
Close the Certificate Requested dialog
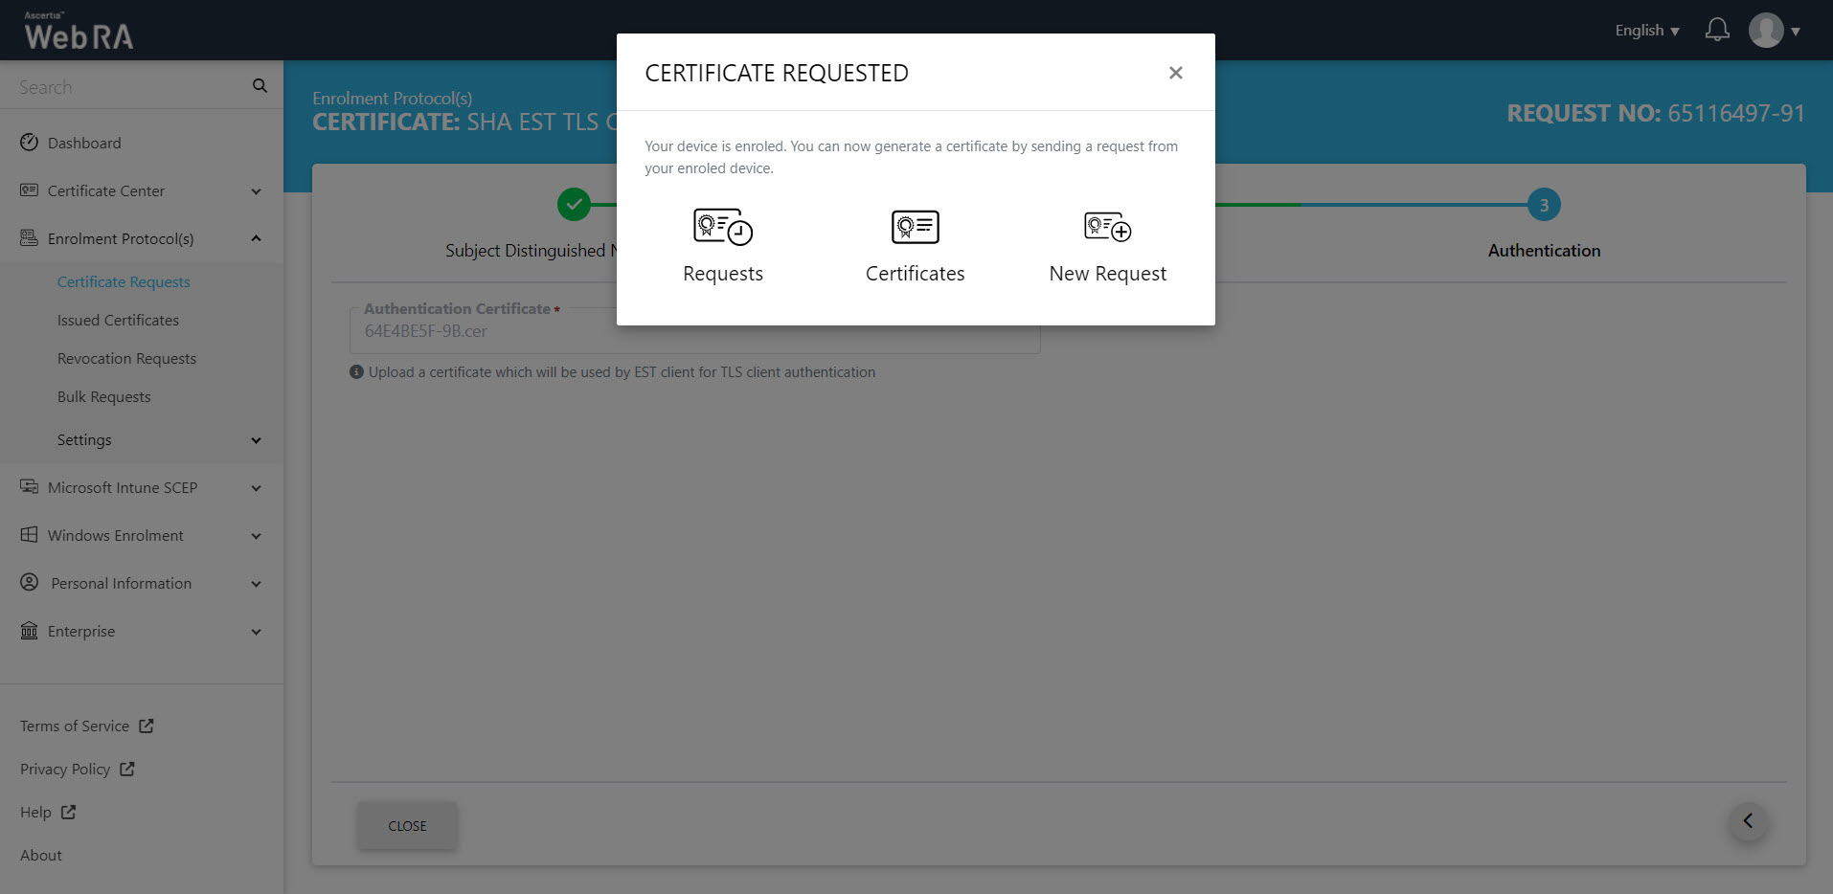(1175, 73)
